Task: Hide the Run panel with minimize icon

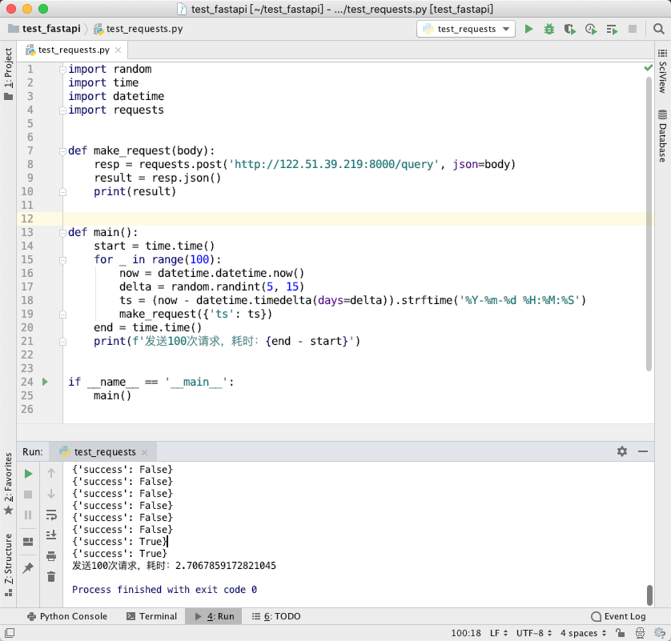Action: pyautogui.click(x=643, y=451)
